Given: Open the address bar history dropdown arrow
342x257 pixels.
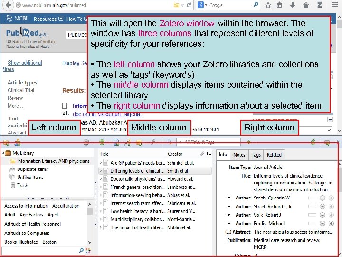Looking at the screenshot, I should click(182, 5).
